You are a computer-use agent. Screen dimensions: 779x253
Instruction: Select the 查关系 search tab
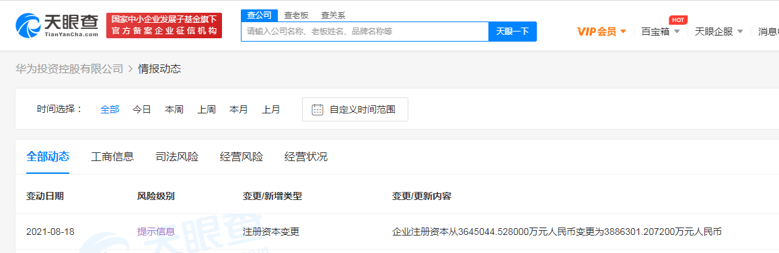click(x=333, y=15)
